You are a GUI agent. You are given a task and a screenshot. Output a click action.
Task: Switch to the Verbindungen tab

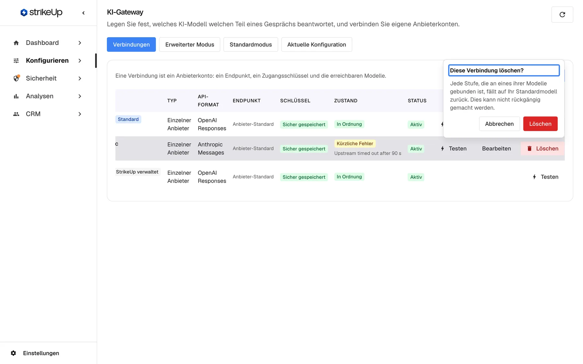click(x=131, y=44)
